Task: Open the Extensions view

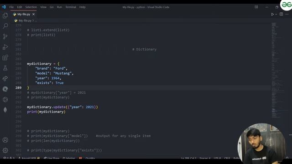Action: (5, 57)
